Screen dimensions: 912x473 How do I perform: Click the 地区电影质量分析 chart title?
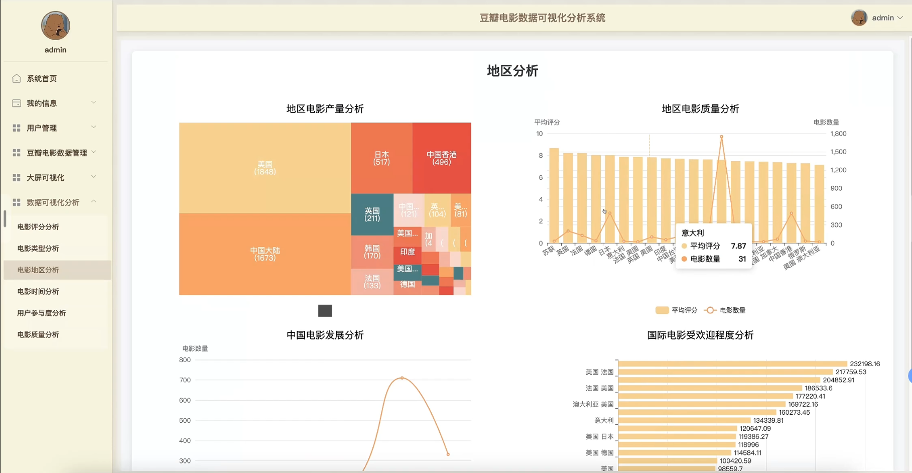(700, 109)
